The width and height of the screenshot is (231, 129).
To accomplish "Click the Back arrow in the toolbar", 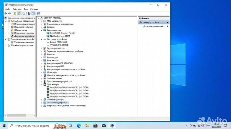I will point(6,13).
